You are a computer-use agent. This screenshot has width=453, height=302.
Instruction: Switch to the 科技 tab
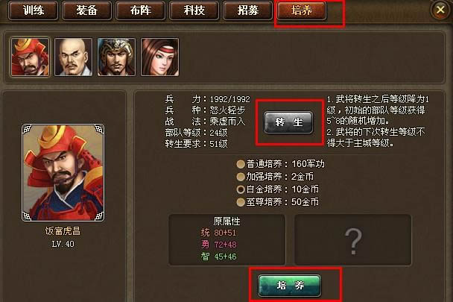coord(194,10)
